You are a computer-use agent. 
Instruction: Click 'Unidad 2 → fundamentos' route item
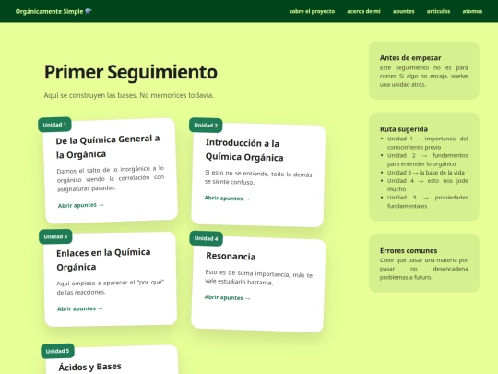pos(427,160)
